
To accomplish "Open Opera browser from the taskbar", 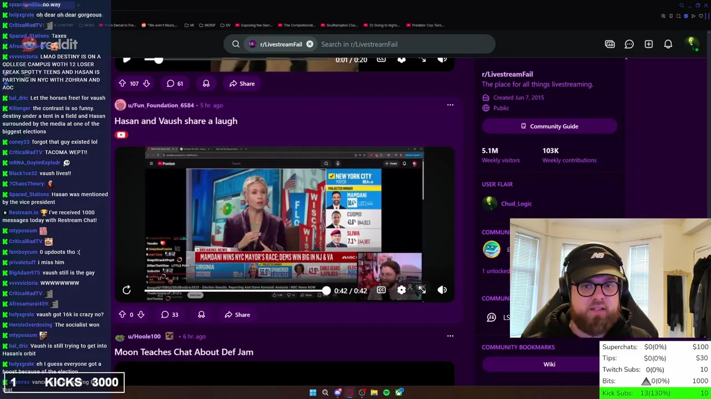I will pos(349,392).
